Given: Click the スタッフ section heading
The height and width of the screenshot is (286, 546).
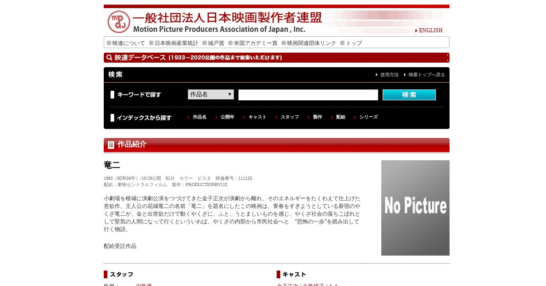Looking at the screenshot, I should tap(121, 274).
